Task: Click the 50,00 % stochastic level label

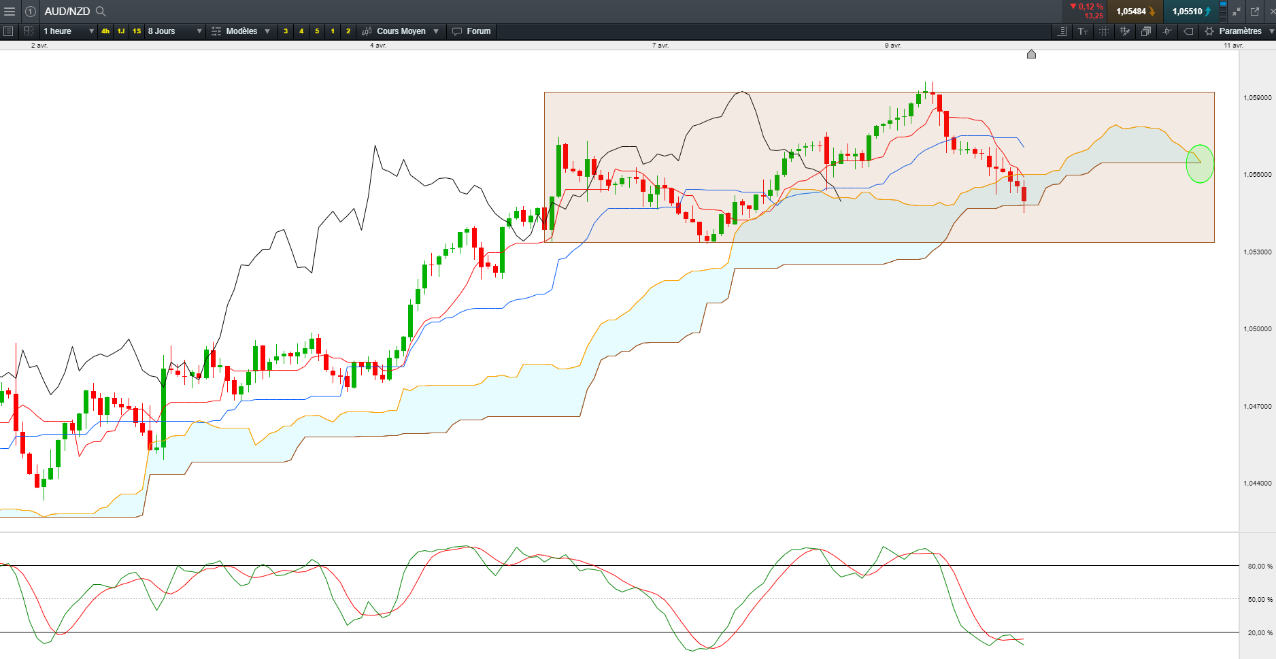Action: 1260,600
